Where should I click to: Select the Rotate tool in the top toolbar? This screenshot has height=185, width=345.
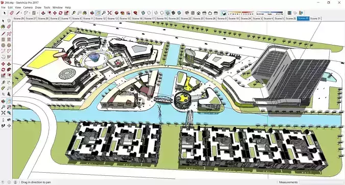point(61,13)
